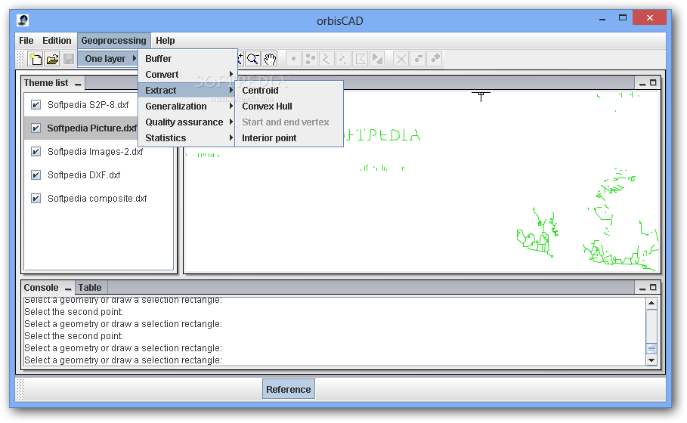Select Softpedia DXF.dxf layer name
The height and width of the screenshot is (423, 687).
pos(84,174)
